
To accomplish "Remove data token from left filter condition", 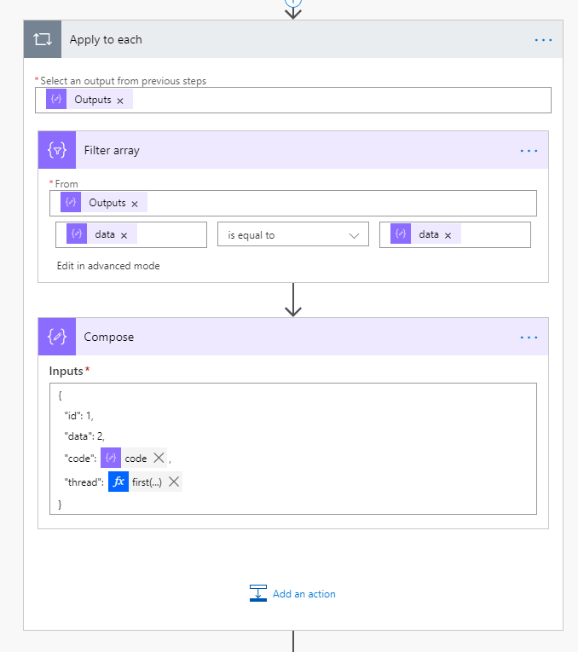I will point(124,235).
